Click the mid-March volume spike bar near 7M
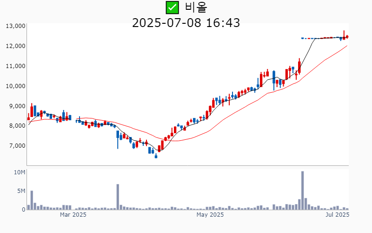The width and height of the screenshot is (372, 233). pyautogui.click(x=118, y=197)
